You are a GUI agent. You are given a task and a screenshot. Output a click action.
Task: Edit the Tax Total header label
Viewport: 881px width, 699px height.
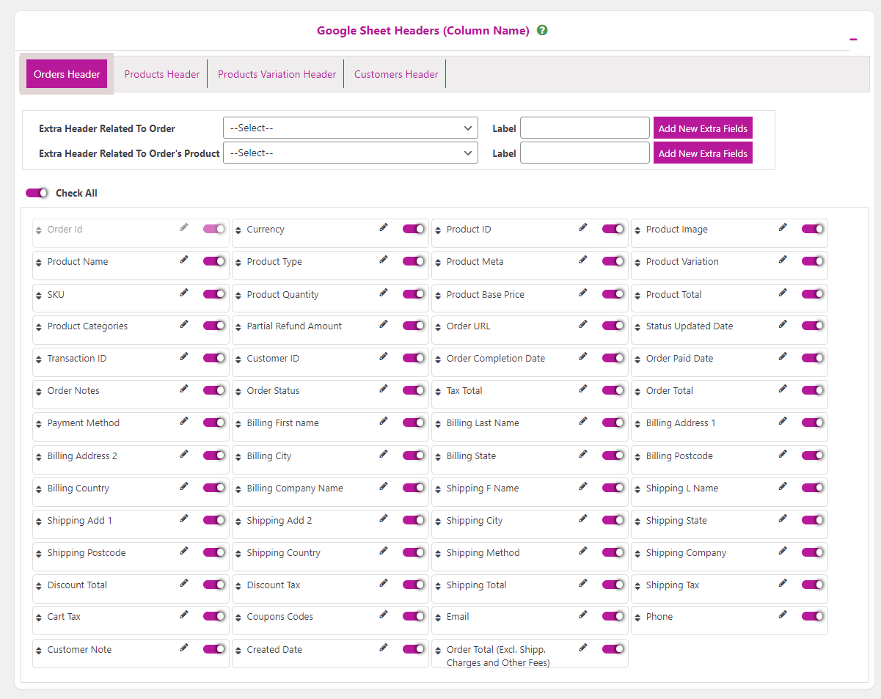583,389
